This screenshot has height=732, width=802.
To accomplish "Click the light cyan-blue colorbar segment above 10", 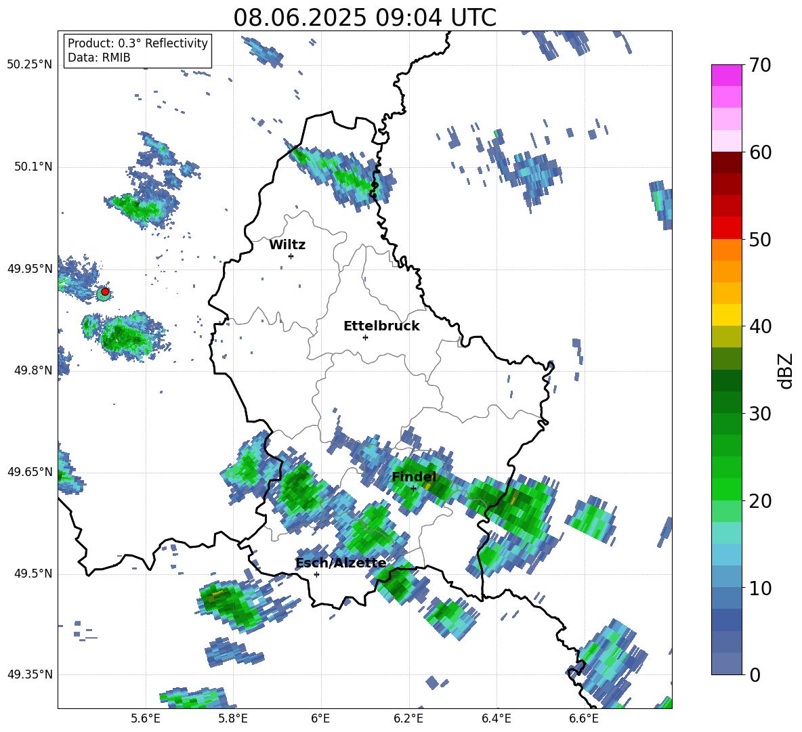I will (x=726, y=555).
